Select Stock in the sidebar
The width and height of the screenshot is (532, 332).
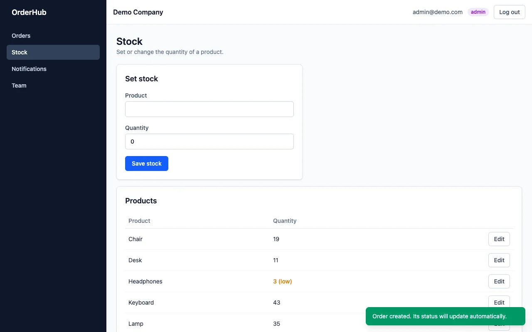(53, 52)
